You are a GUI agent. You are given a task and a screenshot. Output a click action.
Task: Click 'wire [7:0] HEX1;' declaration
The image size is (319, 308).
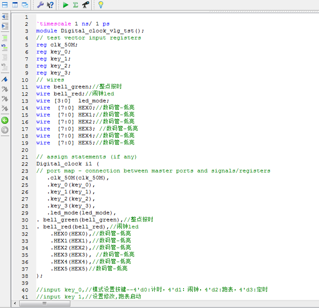tap(66, 115)
